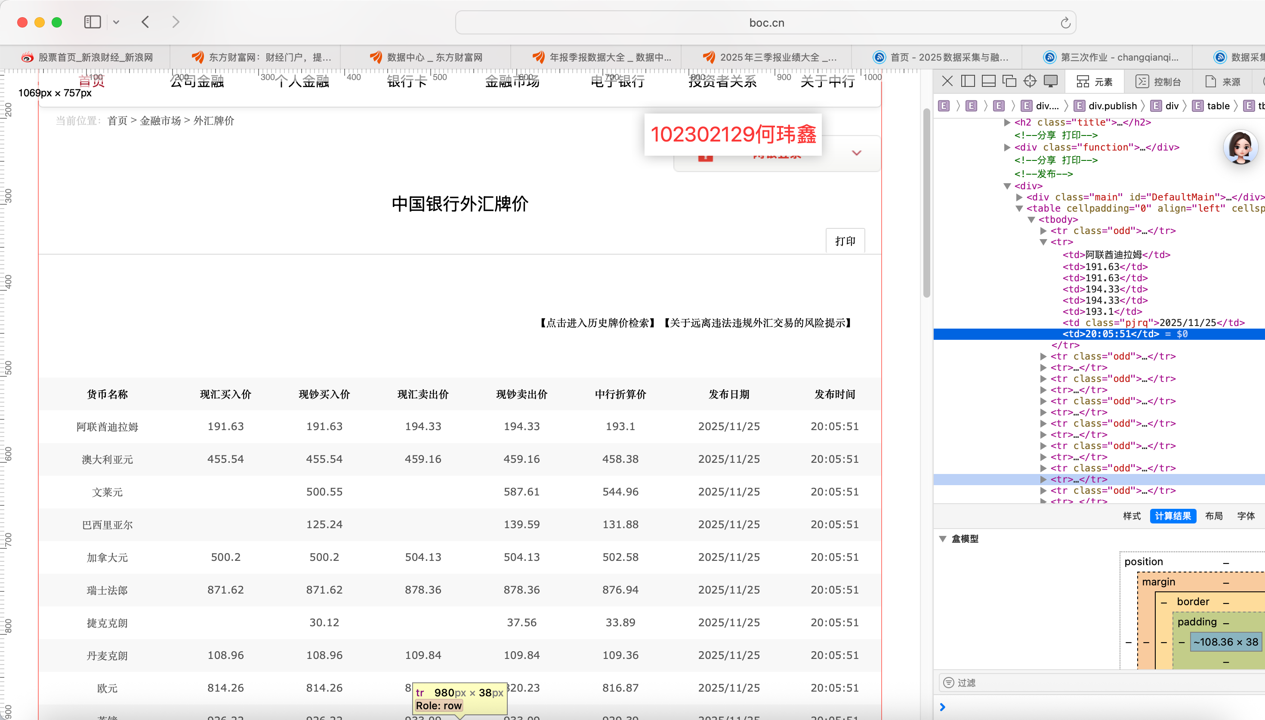Switch to the 来源 sources tab
This screenshot has width=1265, height=720.
pyautogui.click(x=1222, y=82)
